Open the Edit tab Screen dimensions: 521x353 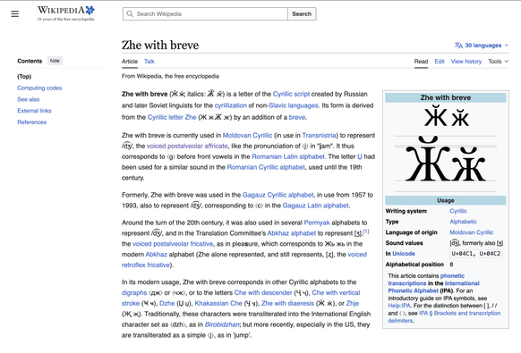click(x=440, y=62)
